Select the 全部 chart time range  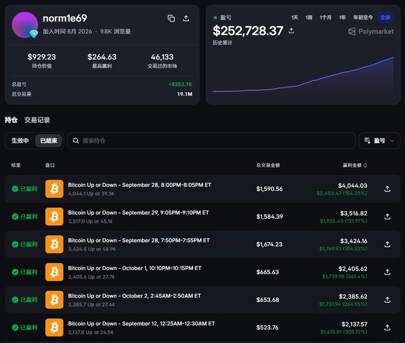click(385, 17)
